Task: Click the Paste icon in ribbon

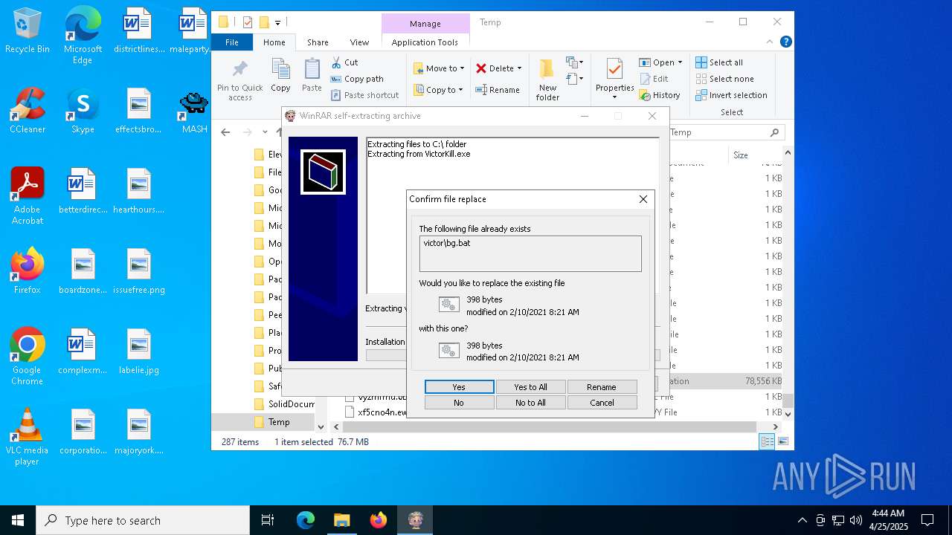Action: 312,76
